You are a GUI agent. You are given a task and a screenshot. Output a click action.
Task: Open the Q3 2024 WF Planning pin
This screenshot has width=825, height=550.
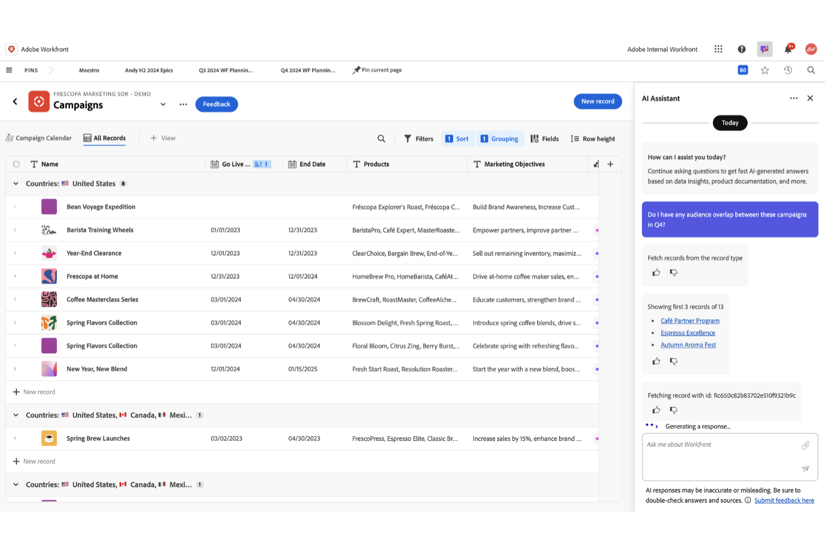point(226,70)
